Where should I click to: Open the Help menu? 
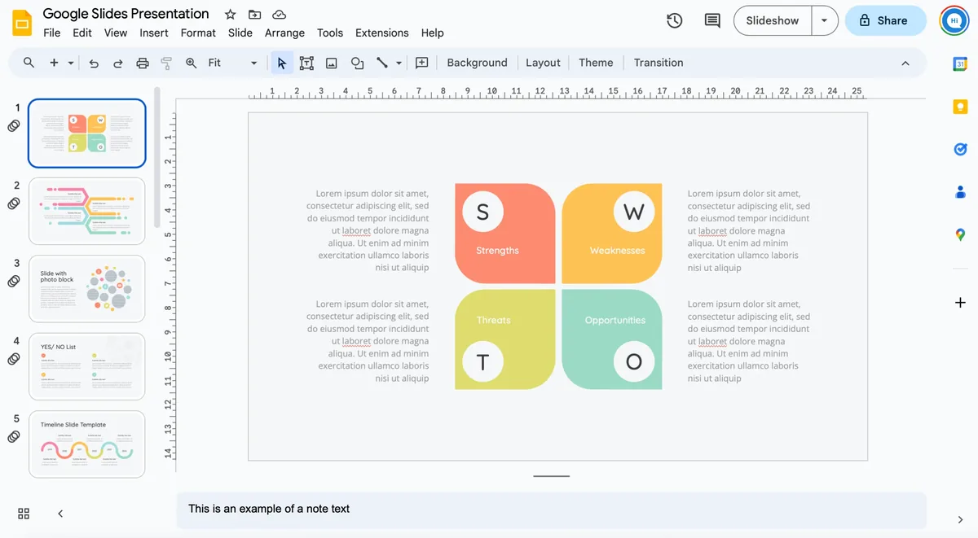[x=433, y=33]
